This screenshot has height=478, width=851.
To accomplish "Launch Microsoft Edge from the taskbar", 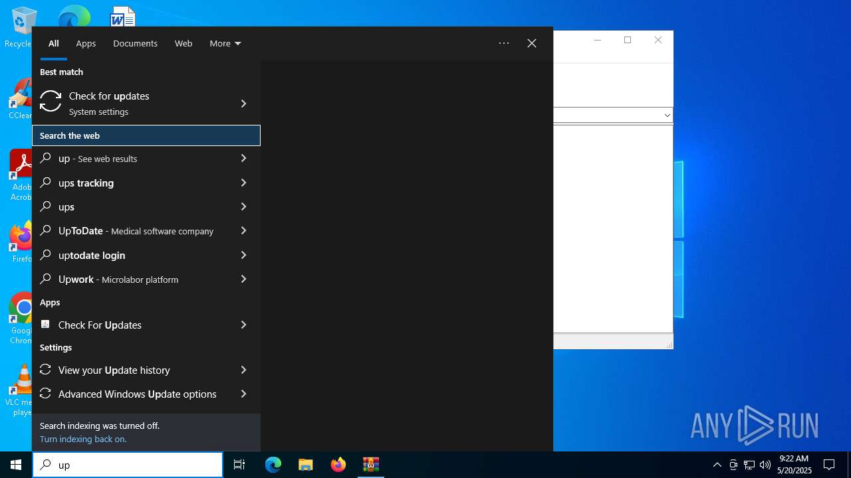I will click(x=273, y=465).
